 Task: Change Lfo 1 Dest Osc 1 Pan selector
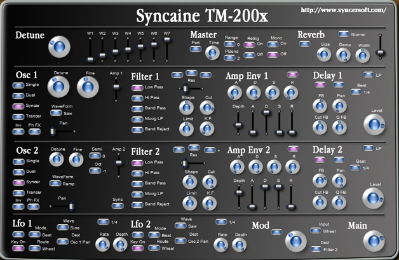coord(63,241)
